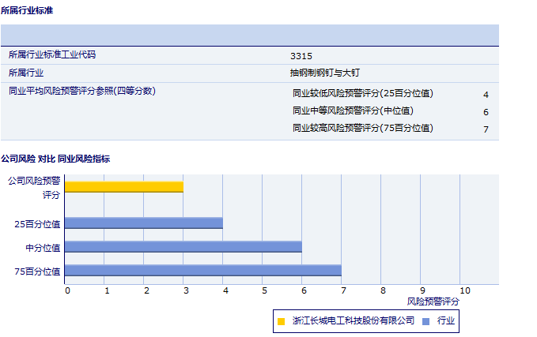Click the blue table header bar
The image size is (537, 337).
click(249, 36)
